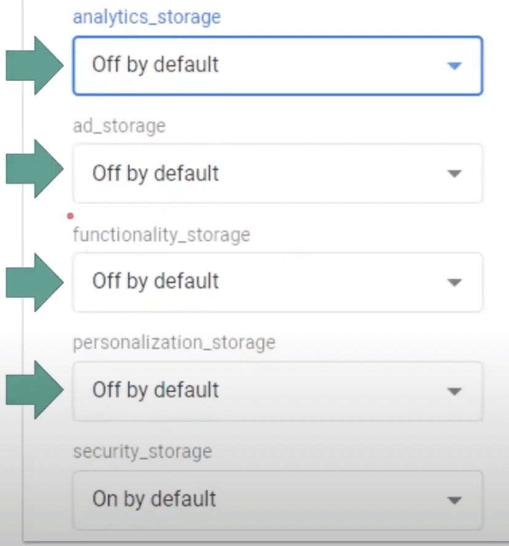
Task: Click the security_storage field label
Action: [x=142, y=452]
